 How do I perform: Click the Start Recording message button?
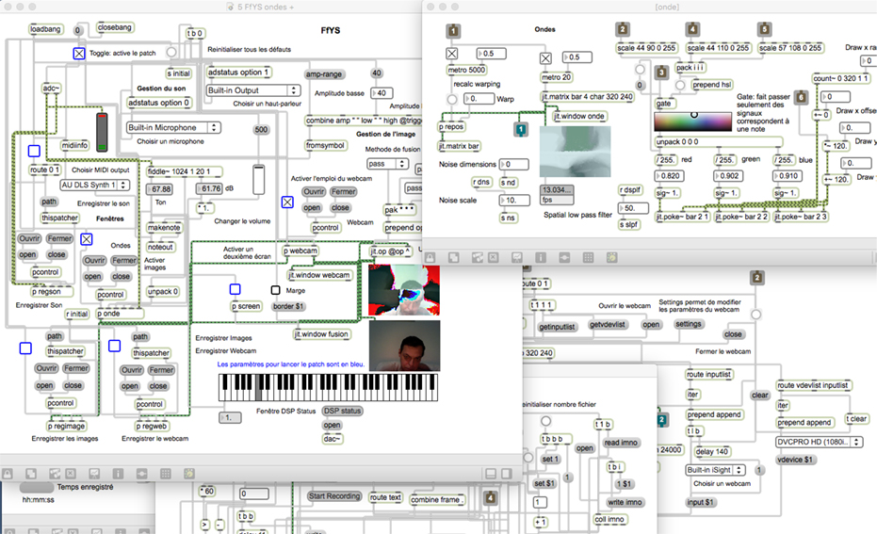[334, 496]
